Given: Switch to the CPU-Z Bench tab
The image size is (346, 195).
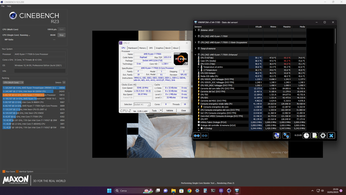Looking at the screenshot, I should (168, 48).
